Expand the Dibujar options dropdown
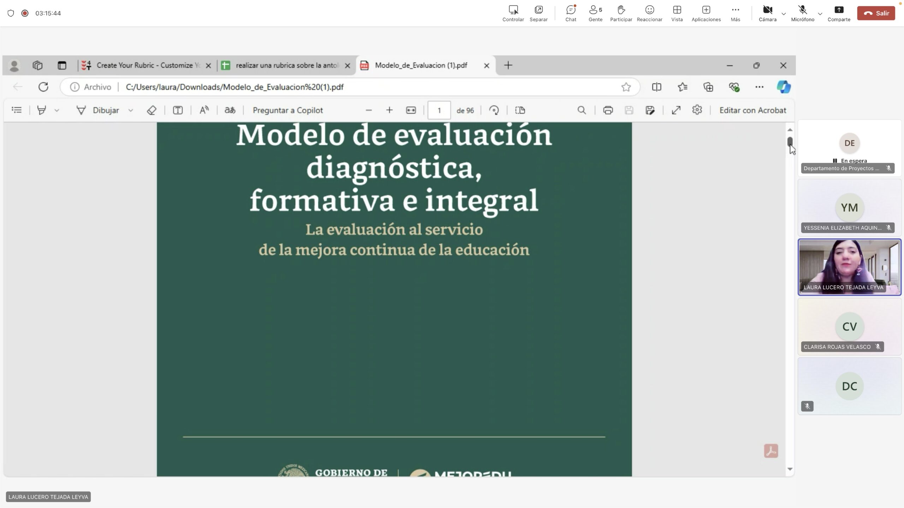The height and width of the screenshot is (508, 904). pyautogui.click(x=131, y=110)
